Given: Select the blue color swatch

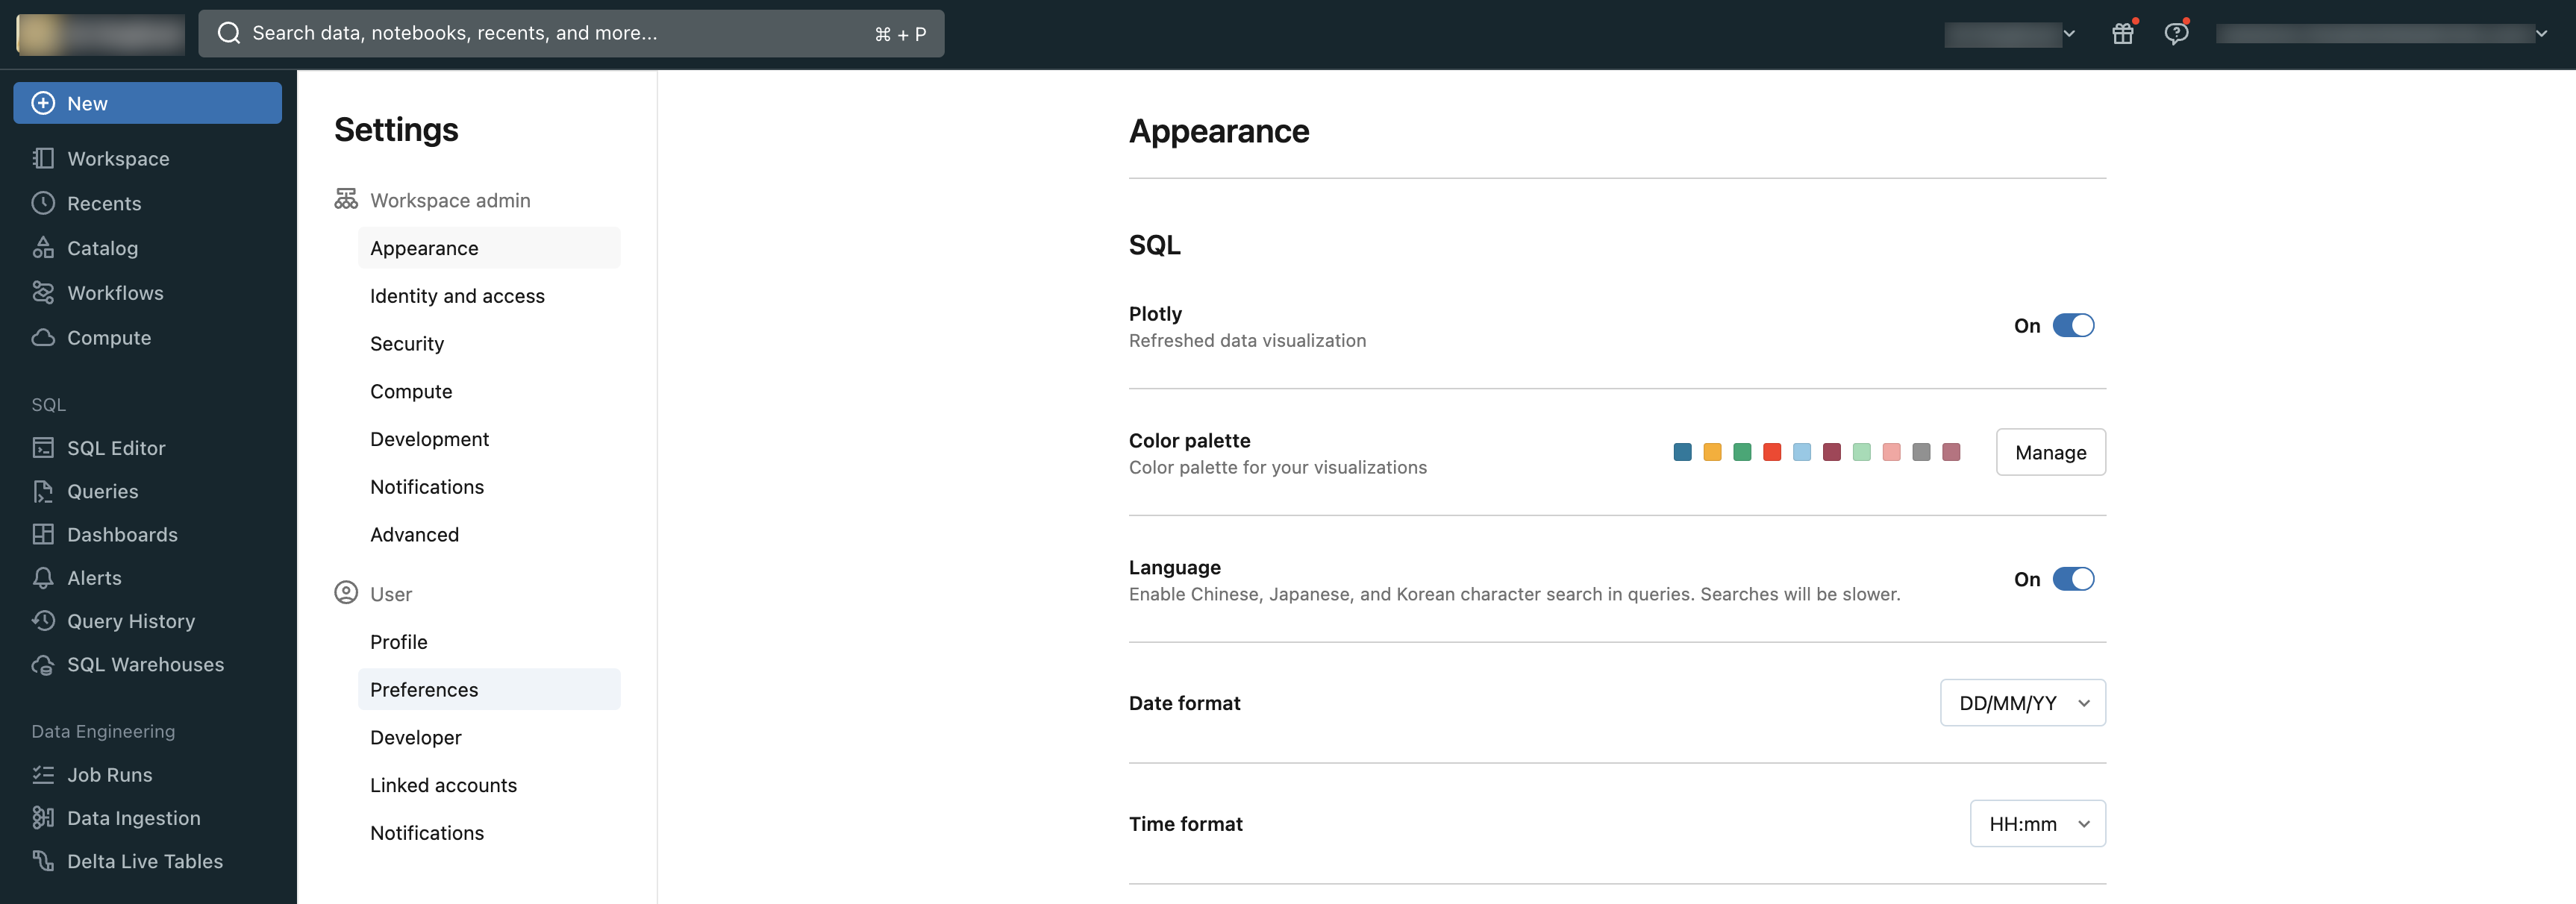Looking at the screenshot, I should coord(1681,451).
